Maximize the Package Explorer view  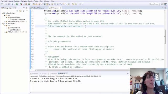pos(27,8)
